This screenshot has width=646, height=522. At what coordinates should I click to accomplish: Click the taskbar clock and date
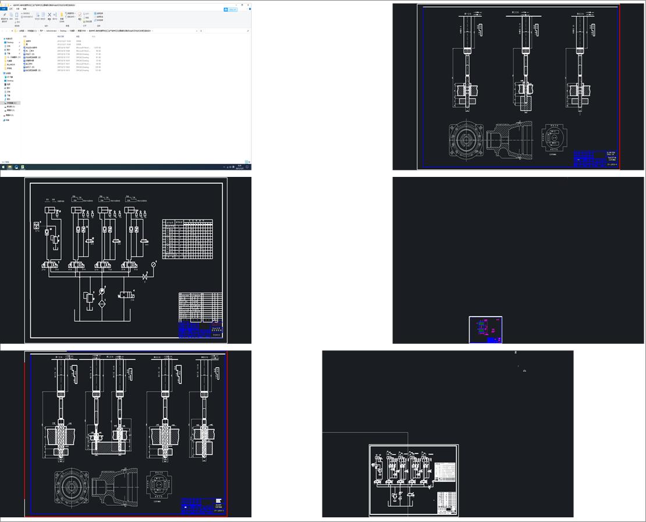pyautogui.click(x=239, y=167)
